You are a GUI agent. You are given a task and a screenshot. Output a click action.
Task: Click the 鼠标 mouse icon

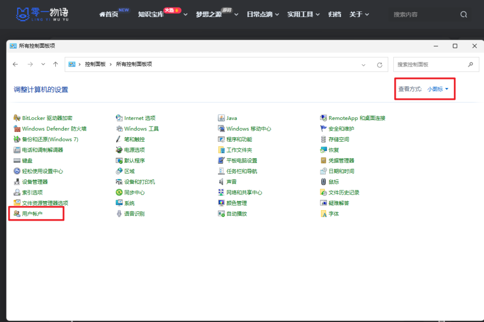tap(323, 182)
